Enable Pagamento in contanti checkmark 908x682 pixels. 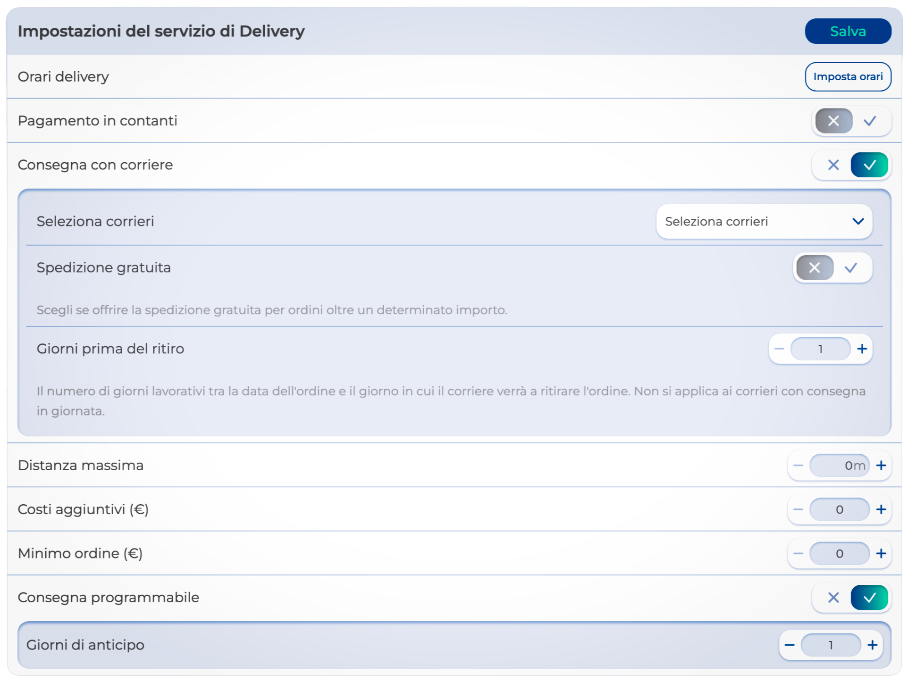pyautogui.click(x=870, y=121)
